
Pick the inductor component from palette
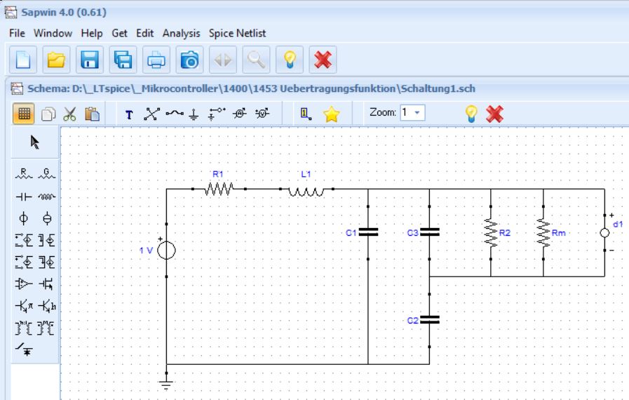[46, 196]
